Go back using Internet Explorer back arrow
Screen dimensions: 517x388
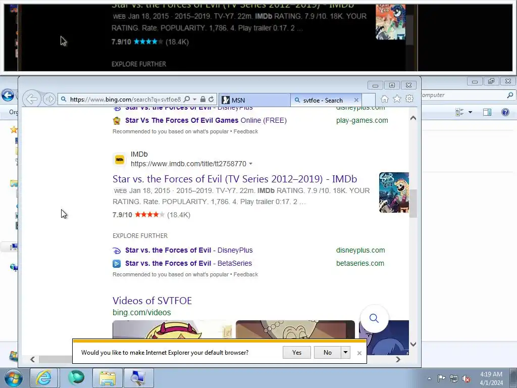(32, 99)
